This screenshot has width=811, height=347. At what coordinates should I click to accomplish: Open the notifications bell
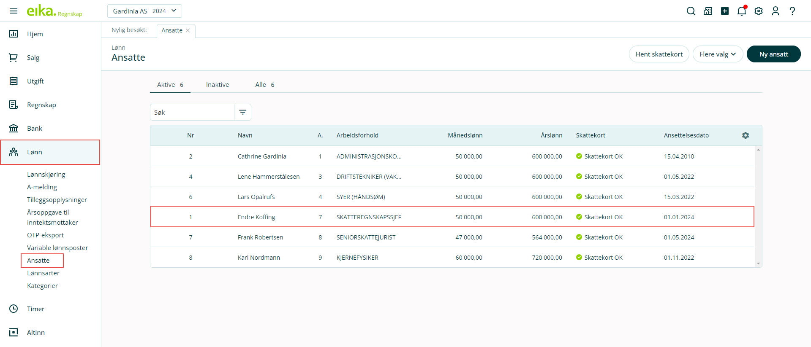(x=741, y=11)
